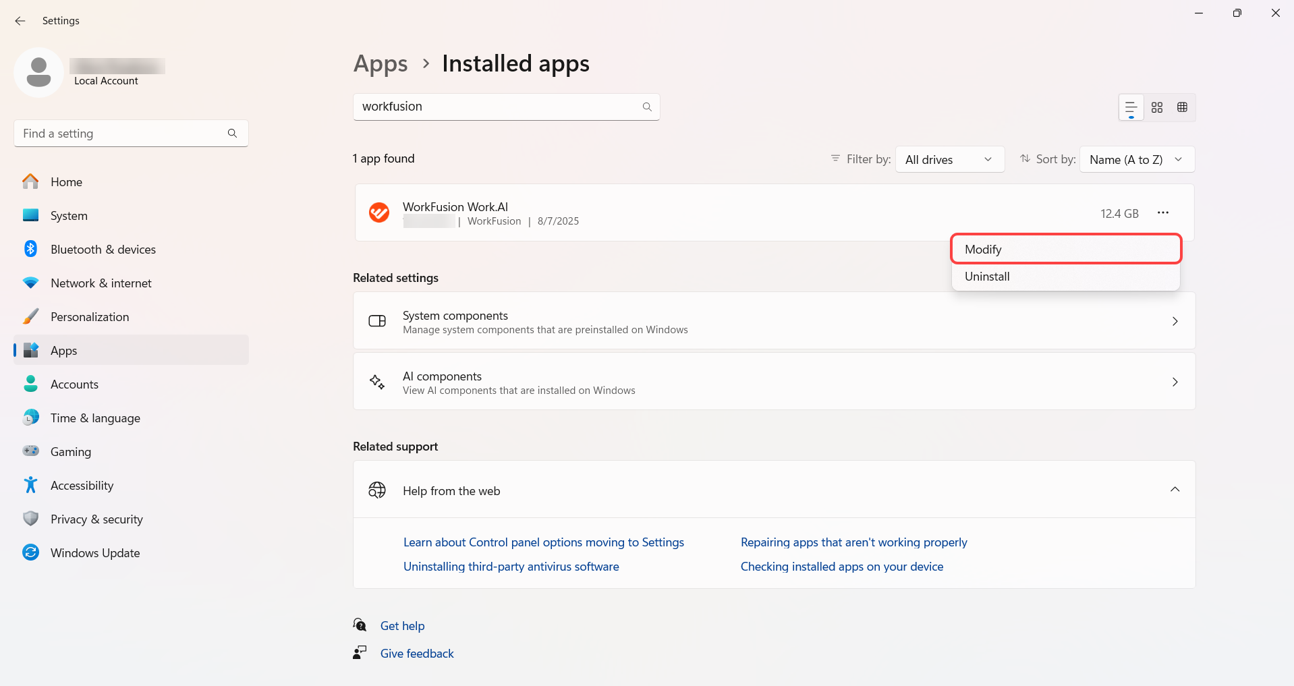Open Checking installed apps on your device link
The width and height of the screenshot is (1294, 686).
point(842,567)
